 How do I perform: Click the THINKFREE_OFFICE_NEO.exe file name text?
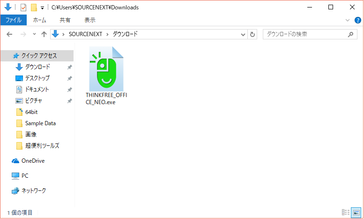tap(106, 98)
